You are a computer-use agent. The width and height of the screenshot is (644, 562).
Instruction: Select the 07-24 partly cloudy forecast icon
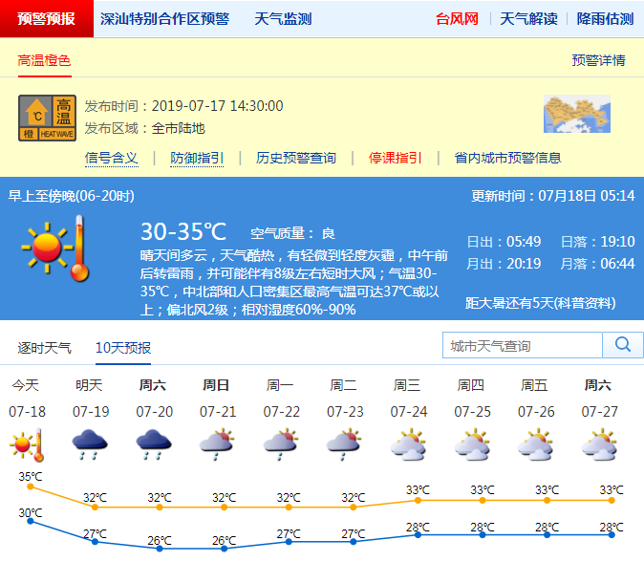[407, 444]
